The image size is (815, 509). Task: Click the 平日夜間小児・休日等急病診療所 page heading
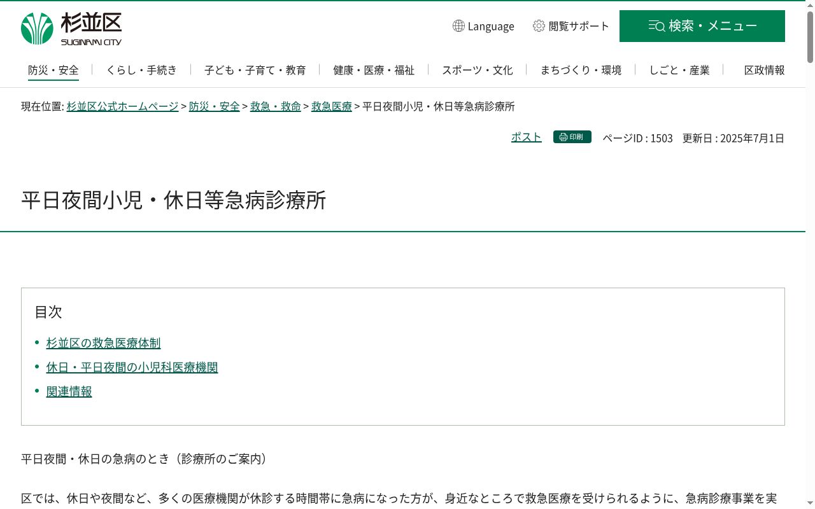(x=174, y=200)
